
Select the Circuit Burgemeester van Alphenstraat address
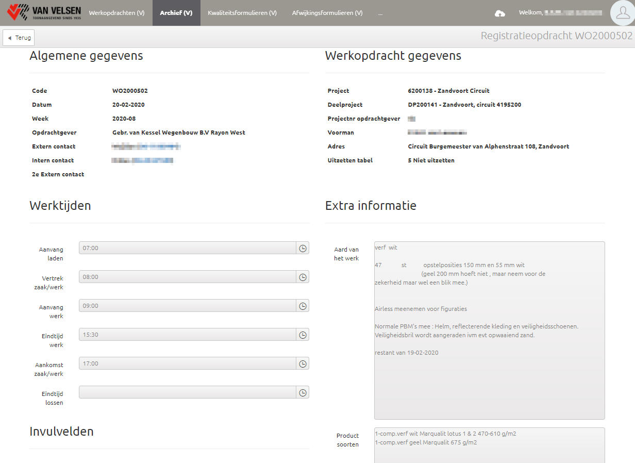pyautogui.click(x=488, y=146)
